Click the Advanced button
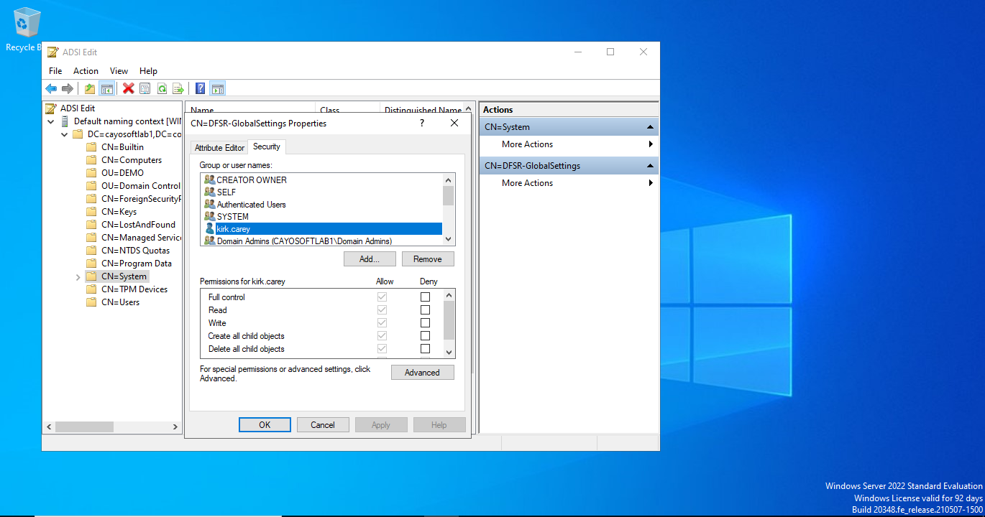Viewport: 985px width, 517px height. click(x=422, y=372)
